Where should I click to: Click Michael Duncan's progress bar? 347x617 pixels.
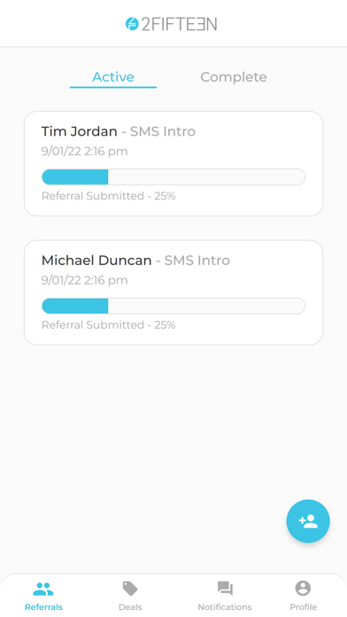click(173, 306)
